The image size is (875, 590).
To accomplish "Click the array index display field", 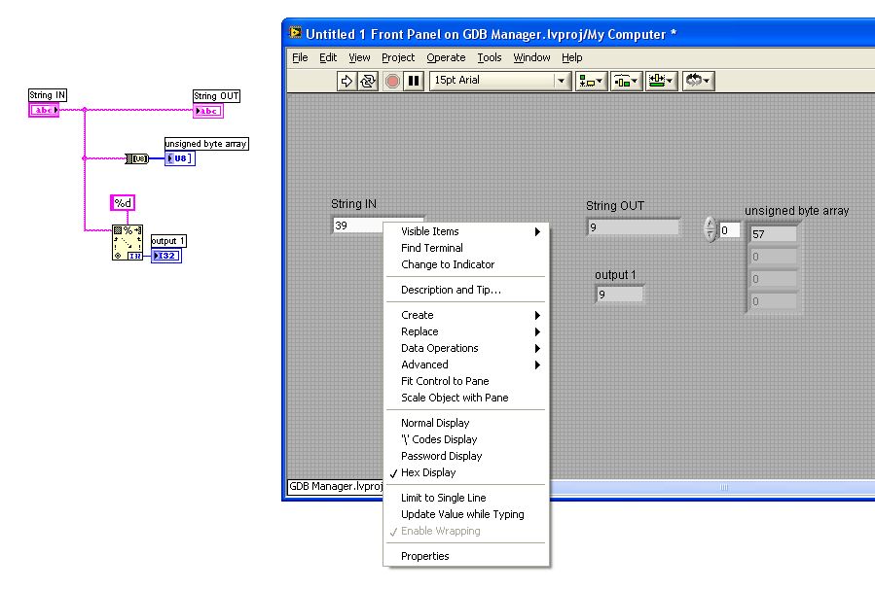I will click(x=729, y=230).
